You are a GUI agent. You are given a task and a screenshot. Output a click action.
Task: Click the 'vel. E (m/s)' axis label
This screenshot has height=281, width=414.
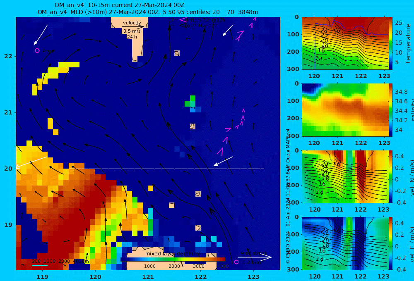pos(412,244)
